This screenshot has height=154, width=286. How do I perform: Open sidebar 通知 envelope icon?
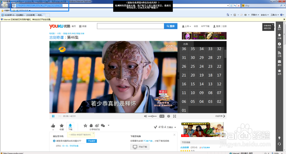[279, 63]
